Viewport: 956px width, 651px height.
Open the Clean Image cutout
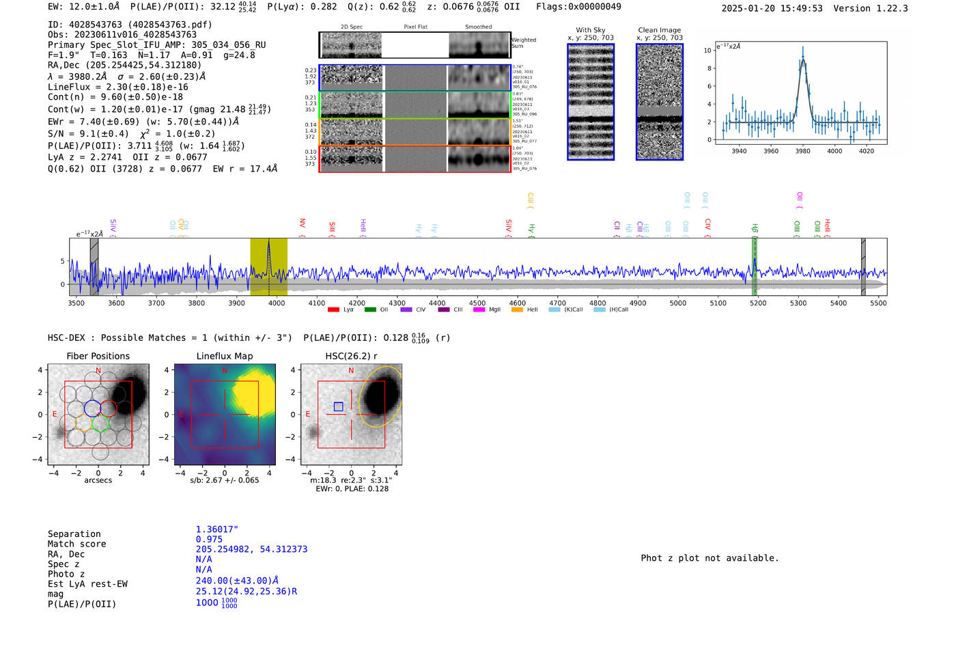tap(660, 102)
